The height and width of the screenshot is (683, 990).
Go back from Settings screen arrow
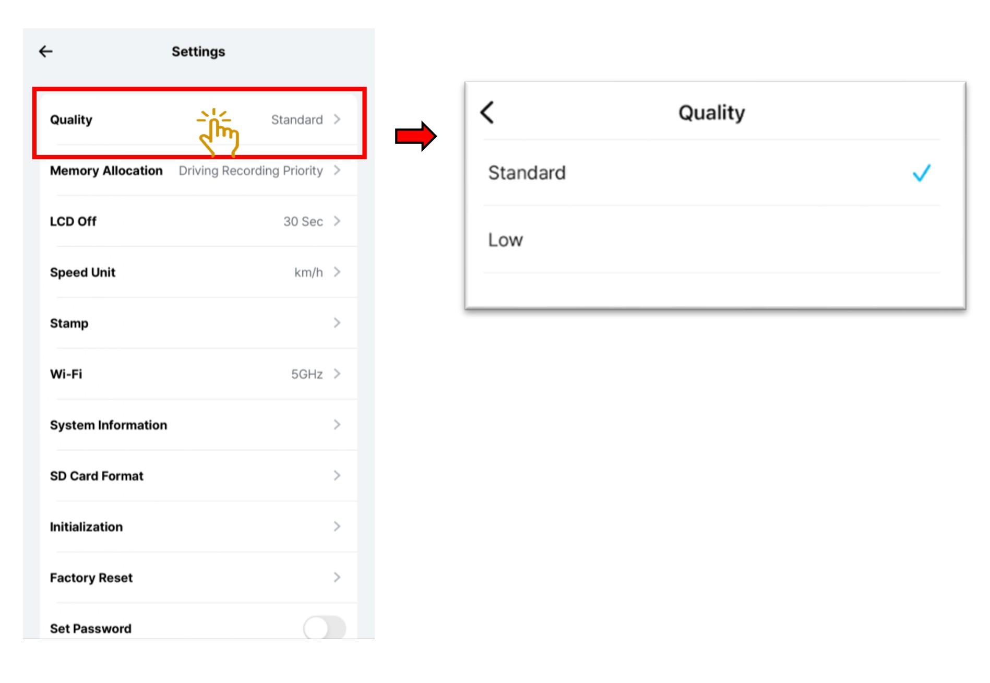(x=46, y=51)
